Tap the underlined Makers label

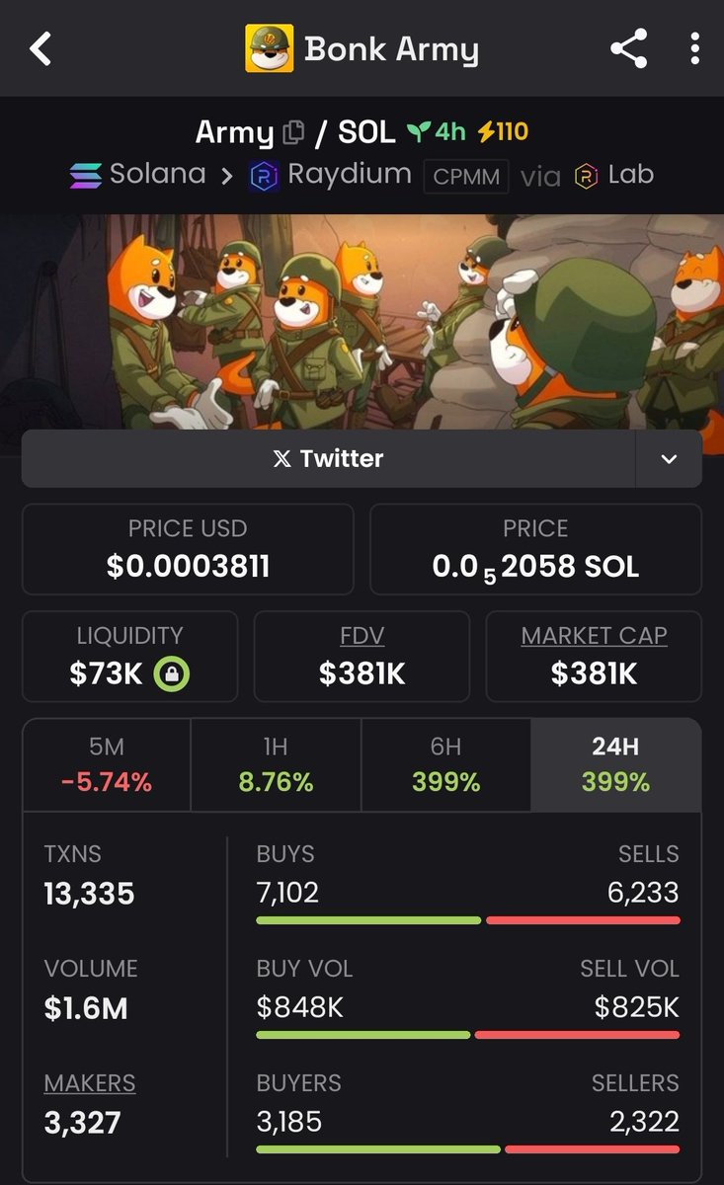[x=90, y=1083]
